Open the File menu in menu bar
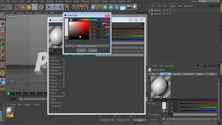 pos(2,1)
